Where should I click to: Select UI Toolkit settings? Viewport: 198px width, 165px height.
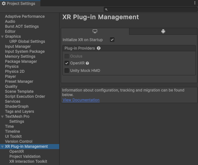(x=13, y=137)
